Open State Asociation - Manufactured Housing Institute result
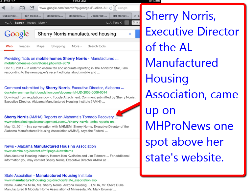This screenshot has width=252, height=194. coord(48,176)
